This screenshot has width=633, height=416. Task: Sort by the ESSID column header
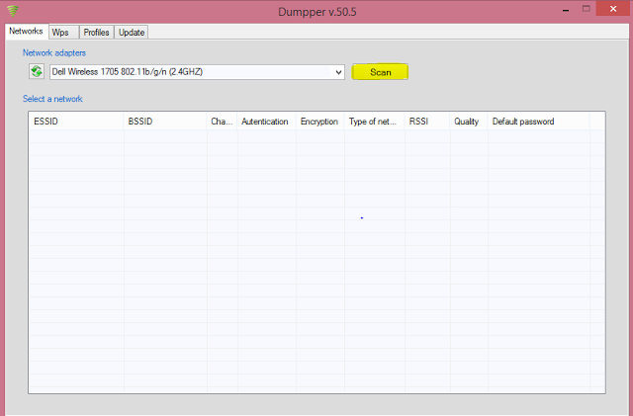click(76, 122)
